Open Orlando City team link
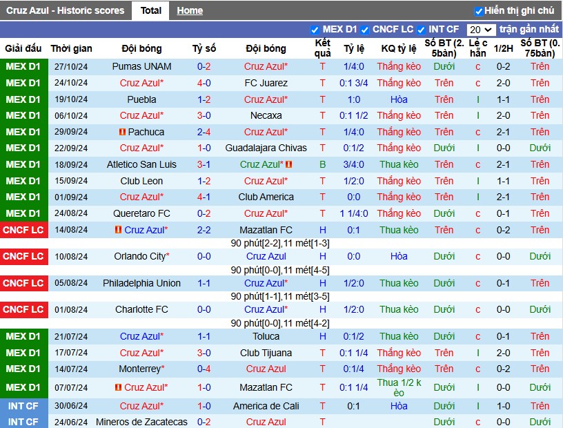Image resolution: width=563 pixels, height=428 pixels. coord(139,256)
